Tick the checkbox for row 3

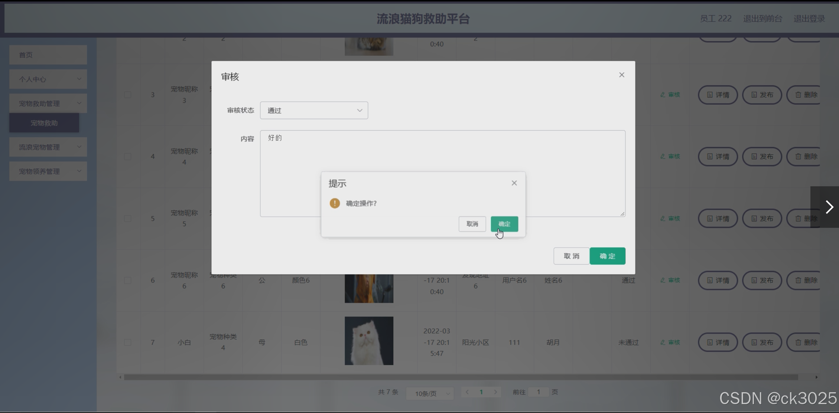pos(128,95)
